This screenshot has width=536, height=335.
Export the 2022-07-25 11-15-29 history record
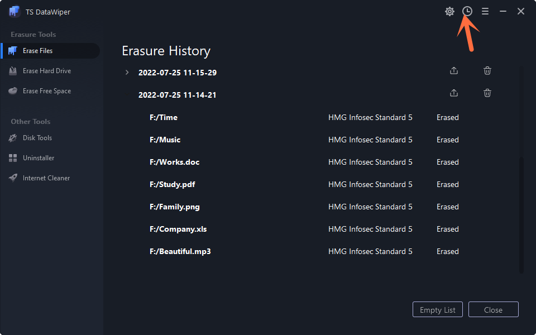click(x=454, y=71)
